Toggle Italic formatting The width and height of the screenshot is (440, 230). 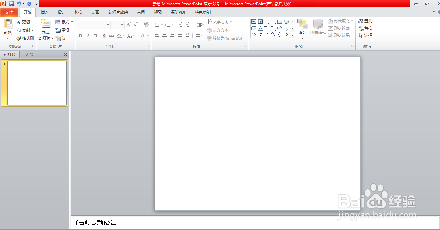88,36
